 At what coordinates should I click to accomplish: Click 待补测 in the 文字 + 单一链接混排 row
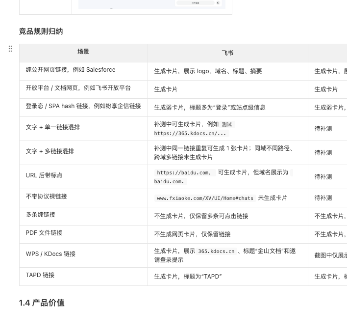coord(323,129)
